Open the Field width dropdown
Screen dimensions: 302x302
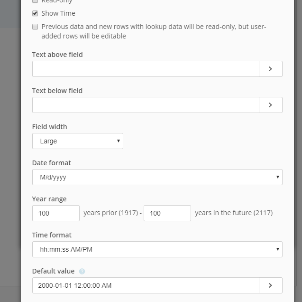click(x=78, y=141)
